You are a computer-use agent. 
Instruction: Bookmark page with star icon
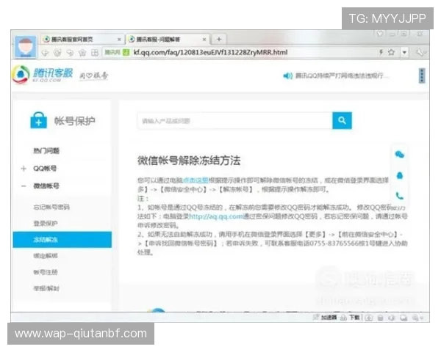391,52
